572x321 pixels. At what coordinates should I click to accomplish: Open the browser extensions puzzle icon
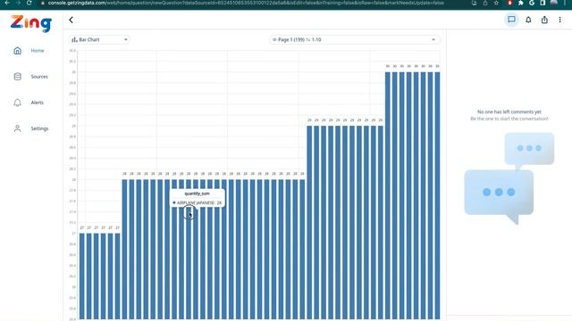click(x=520, y=3)
